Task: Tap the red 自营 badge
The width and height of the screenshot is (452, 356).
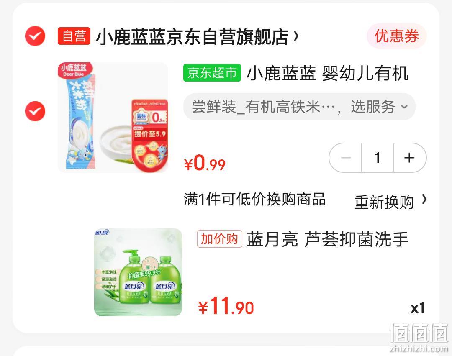Action: click(x=74, y=36)
